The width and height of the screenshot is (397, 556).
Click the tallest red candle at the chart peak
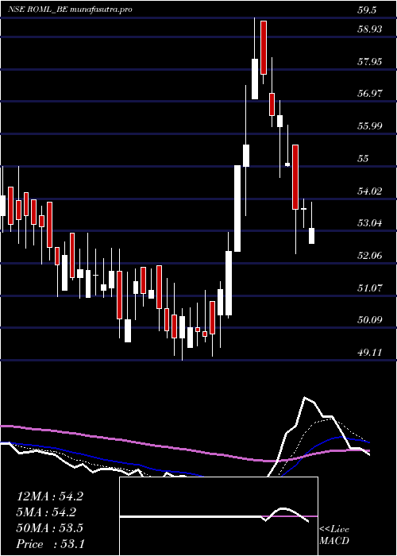[x=264, y=48]
